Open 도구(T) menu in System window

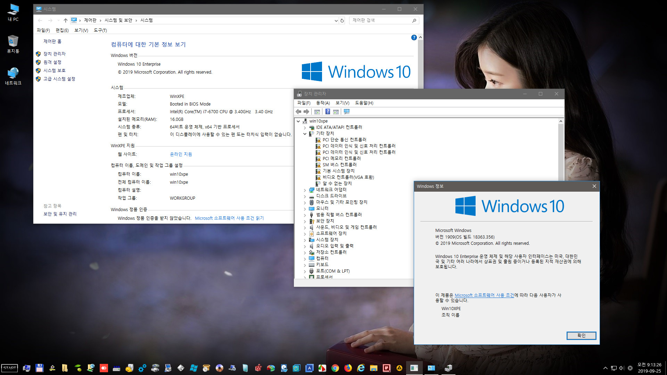(x=100, y=31)
